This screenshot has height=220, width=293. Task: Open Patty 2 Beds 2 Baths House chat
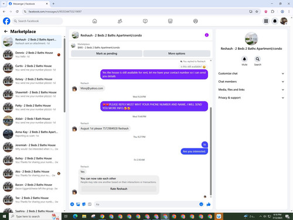coord(32,107)
